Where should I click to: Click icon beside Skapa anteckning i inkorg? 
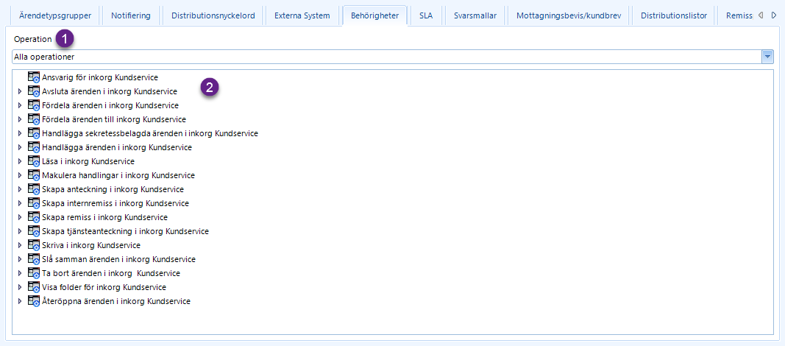click(x=34, y=190)
